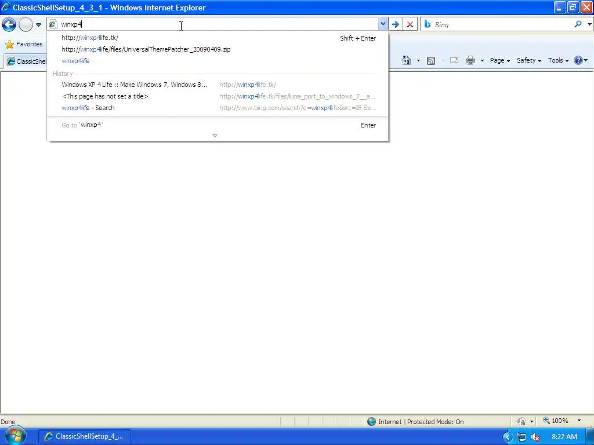Open the Favorites button
This screenshot has height=445, width=594.
coord(24,44)
